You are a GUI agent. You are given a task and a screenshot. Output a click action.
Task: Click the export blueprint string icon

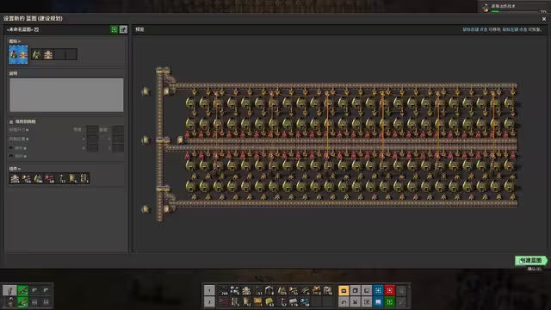pyautogui.click(x=123, y=29)
